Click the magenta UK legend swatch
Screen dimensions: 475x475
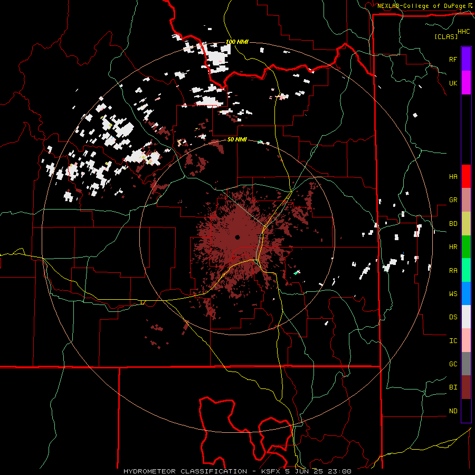(x=466, y=83)
